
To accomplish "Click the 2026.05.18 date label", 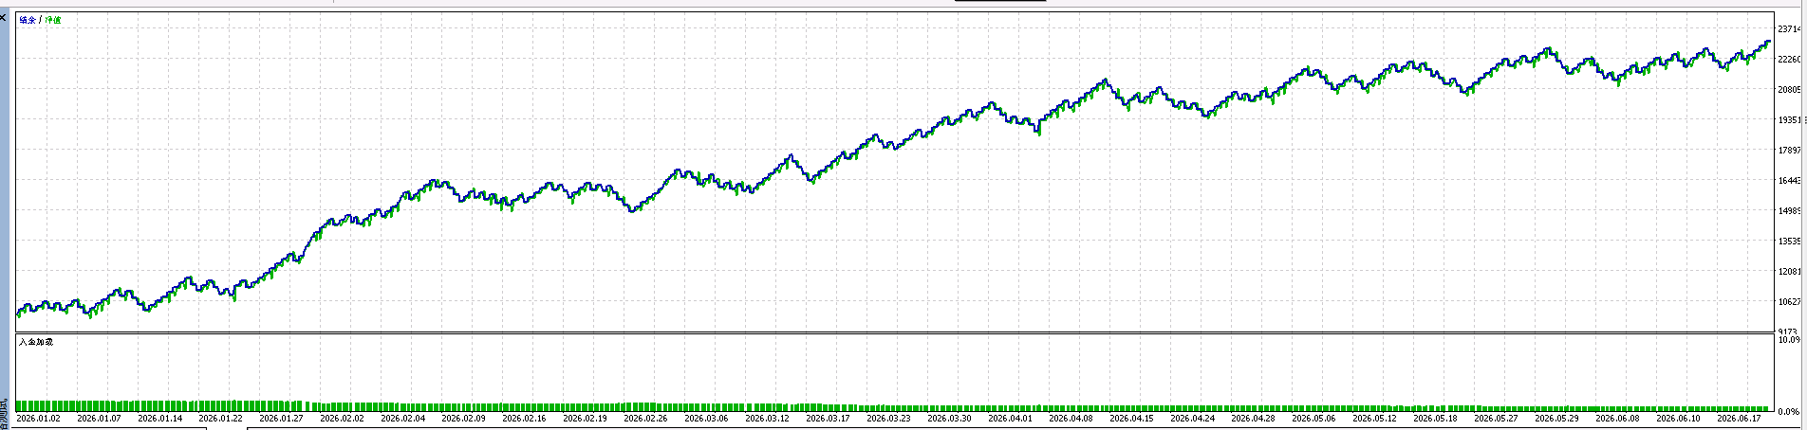I will pos(1435,418).
